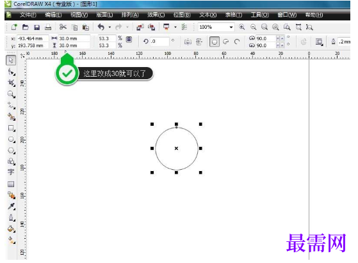Viewport: 358px width, 263px height.
Task: Open the 效果(C) menu
Action: [x=156, y=15]
